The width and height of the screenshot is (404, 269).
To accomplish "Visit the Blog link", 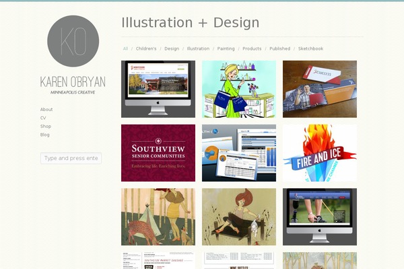I will tap(45, 135).
